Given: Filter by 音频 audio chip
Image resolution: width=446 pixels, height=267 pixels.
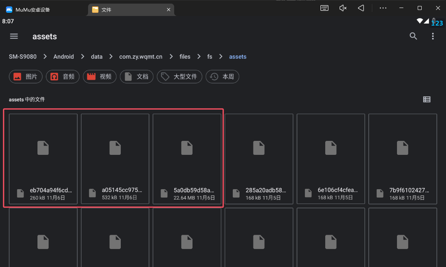Looking at the screenshot, I should point(63,77).
